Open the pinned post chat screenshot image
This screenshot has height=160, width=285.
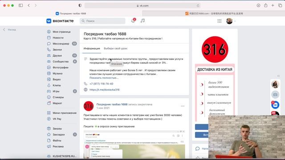coord(134,144)
